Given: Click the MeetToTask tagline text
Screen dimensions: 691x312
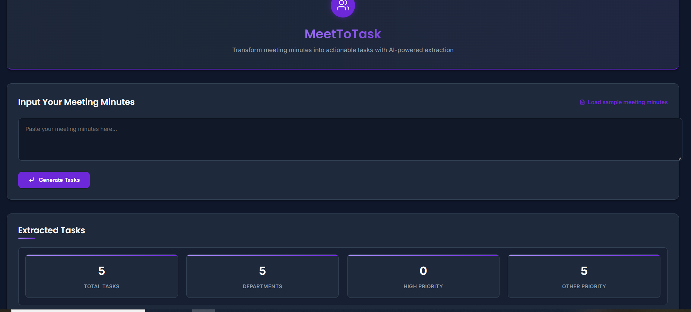Looking at the screenshot, I should [x=343, y=50].
